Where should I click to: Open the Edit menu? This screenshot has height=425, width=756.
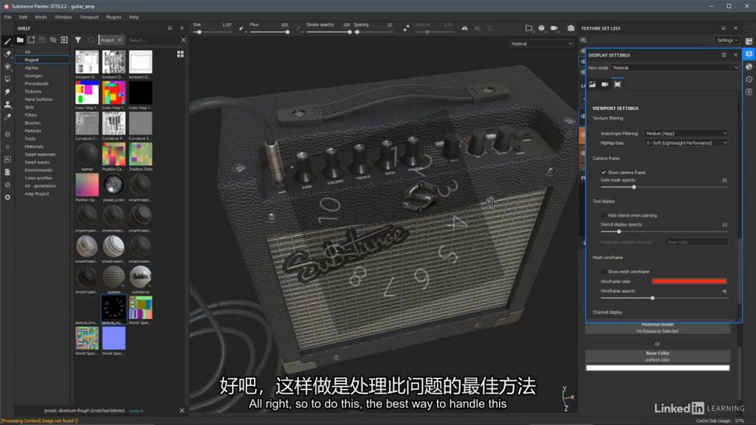(23, 17)
